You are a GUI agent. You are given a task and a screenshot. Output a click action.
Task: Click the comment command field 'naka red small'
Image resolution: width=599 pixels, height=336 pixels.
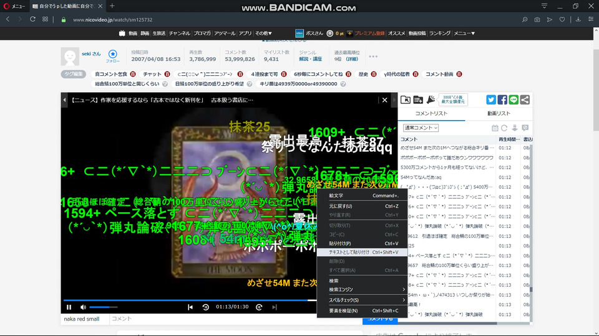(85, 319)
